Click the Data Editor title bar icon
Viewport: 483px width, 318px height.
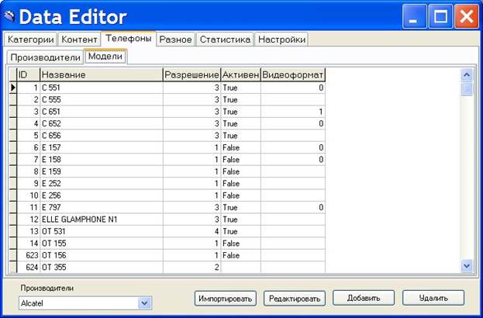tap(10, 16)
